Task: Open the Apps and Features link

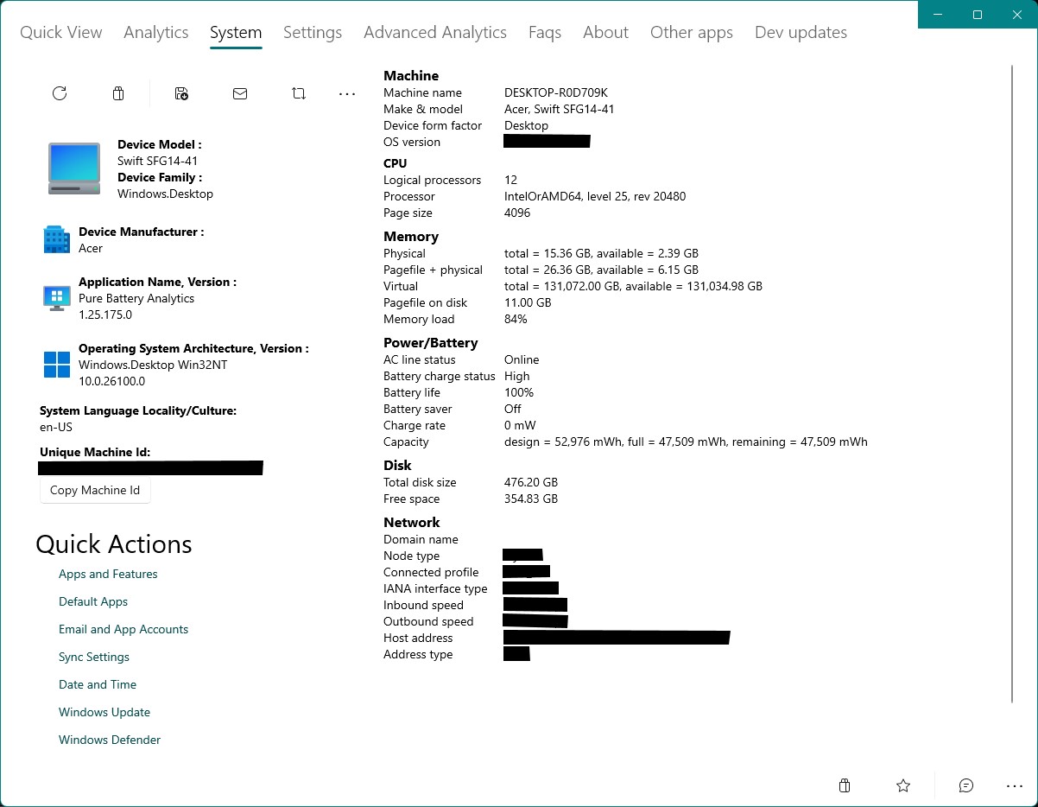Action: [x=108, y=574]
